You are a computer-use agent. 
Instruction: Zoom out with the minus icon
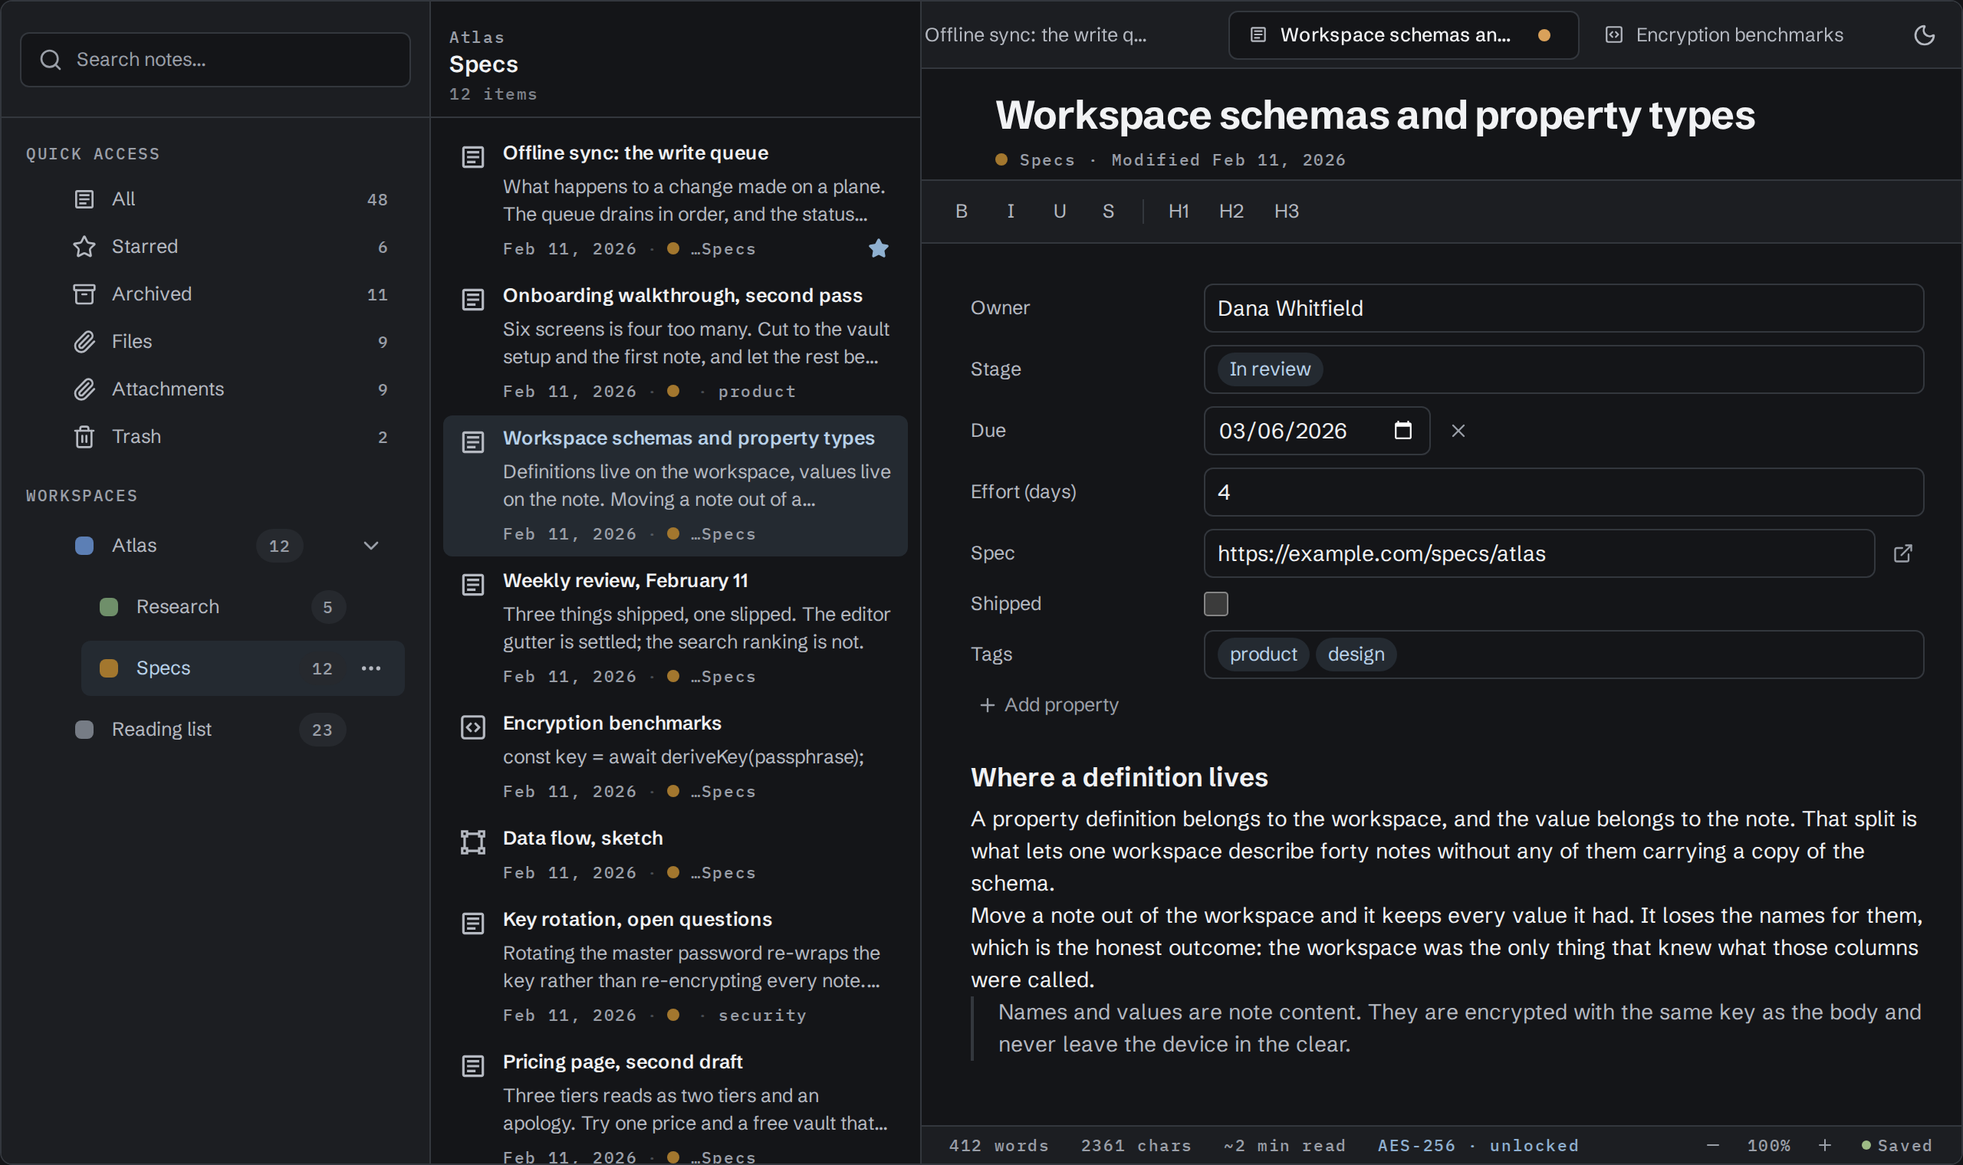click(x=1712, y=1145)
